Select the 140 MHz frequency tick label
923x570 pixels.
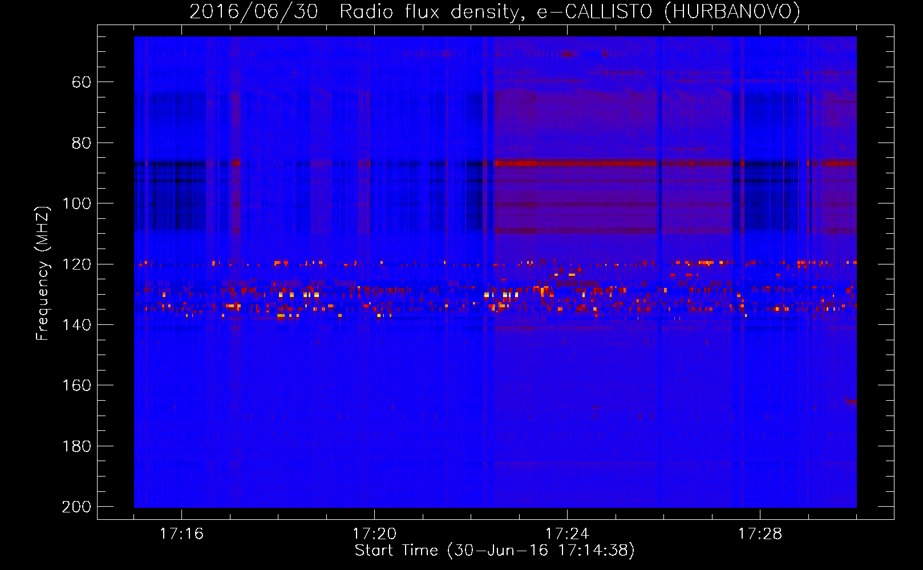pyautogui.click(x=77, y=325)
